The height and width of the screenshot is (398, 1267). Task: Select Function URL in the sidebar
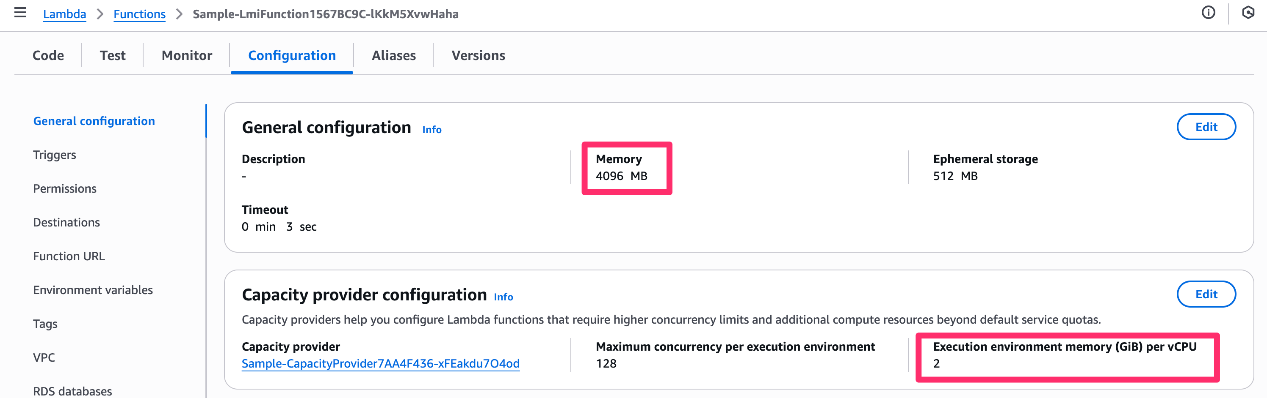(69, 256)
